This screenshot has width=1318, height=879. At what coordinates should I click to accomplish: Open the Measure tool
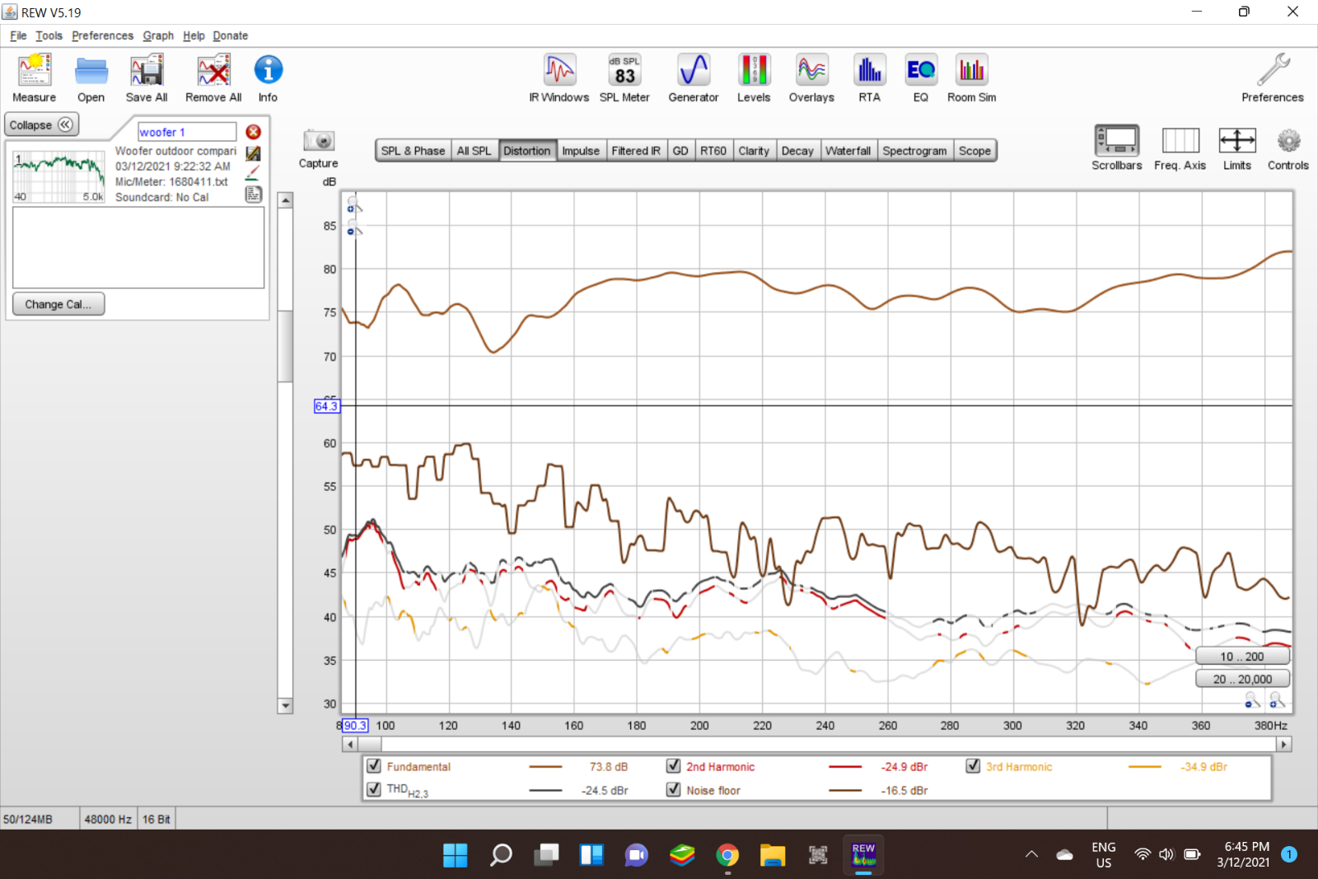[x=35, y=79]
